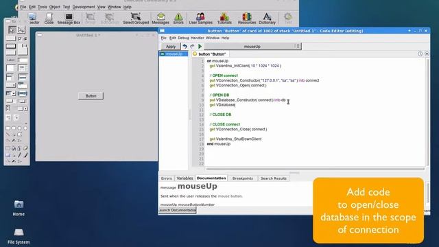Screen dimensions: 439x247
Task: Select the pencil paint tool
Action: (19, 155)
